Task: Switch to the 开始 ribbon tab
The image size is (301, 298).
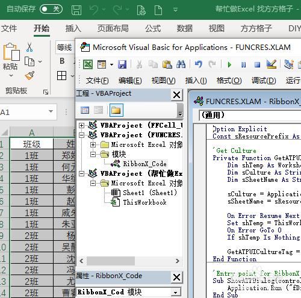Action: click(42, 28)
